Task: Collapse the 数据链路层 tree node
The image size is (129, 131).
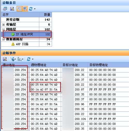Action: [x=3, y=39]
